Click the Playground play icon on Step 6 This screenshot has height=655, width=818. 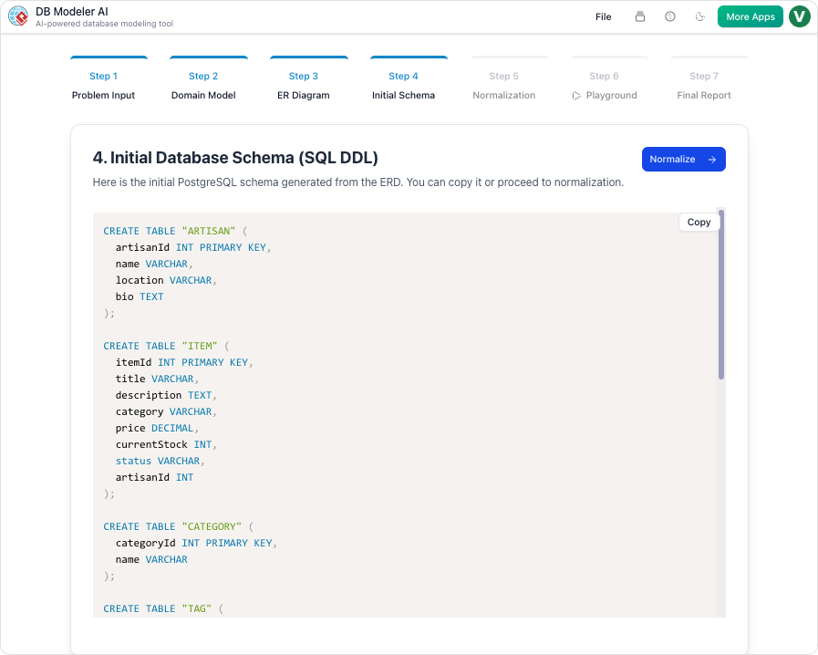point(575,94)
